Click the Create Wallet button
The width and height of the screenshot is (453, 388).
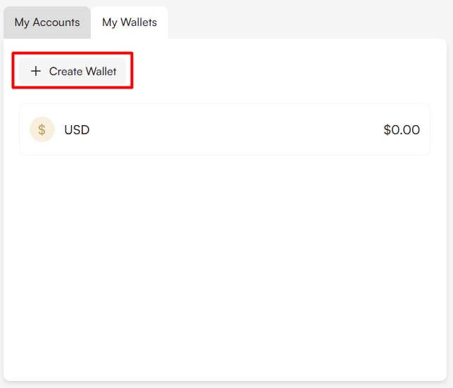[x=72, y=71]
